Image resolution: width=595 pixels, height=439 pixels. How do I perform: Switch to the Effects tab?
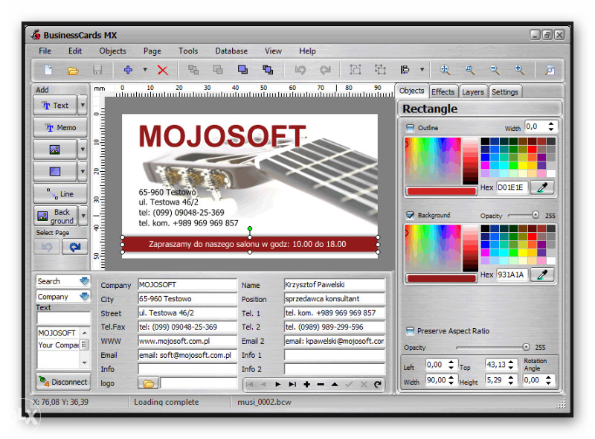pyautogui.click(x=443, y=92)
